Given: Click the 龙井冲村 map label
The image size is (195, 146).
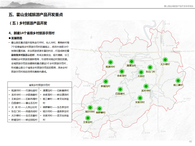Looking at the screenshot, I should point(146,91).
